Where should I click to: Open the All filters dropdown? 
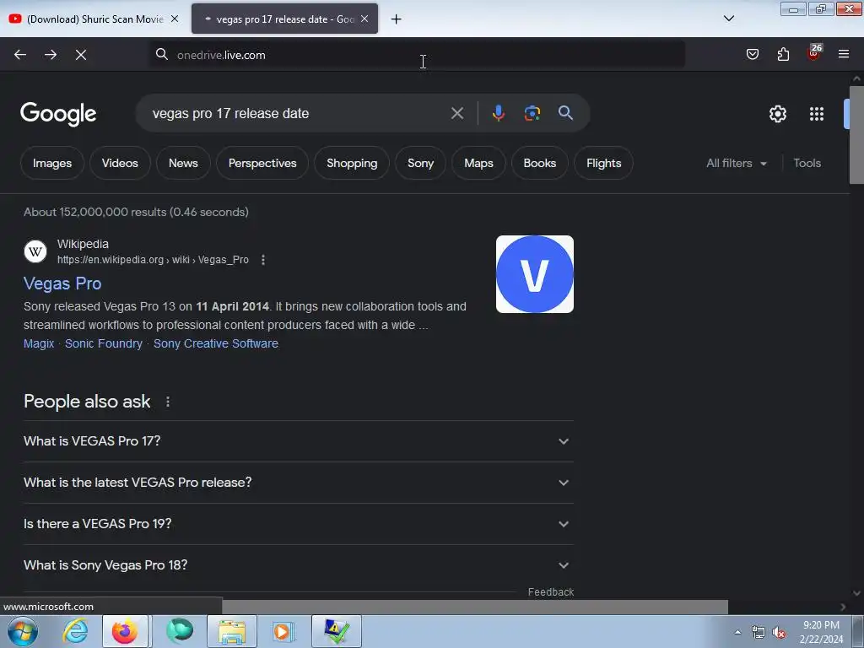[737, 163]
